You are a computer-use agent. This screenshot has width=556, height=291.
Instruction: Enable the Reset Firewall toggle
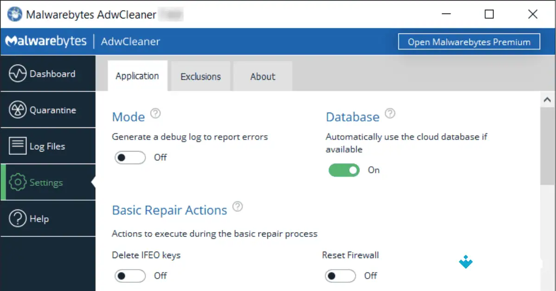pos(340,276)
